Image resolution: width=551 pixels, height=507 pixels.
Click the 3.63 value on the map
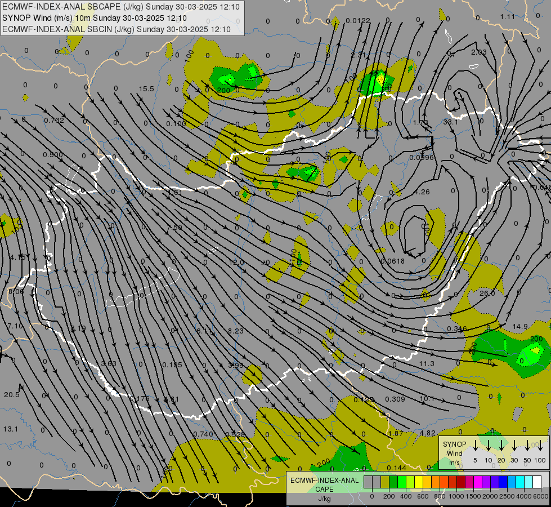(x=109, y=363)
